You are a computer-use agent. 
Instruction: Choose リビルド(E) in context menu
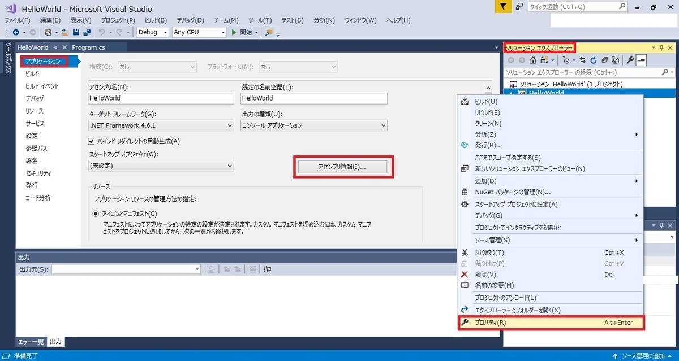[550, 112]
